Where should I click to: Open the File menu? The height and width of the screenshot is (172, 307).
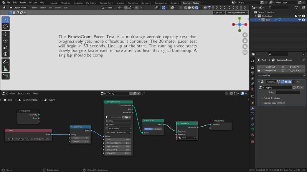pos(8,3)
